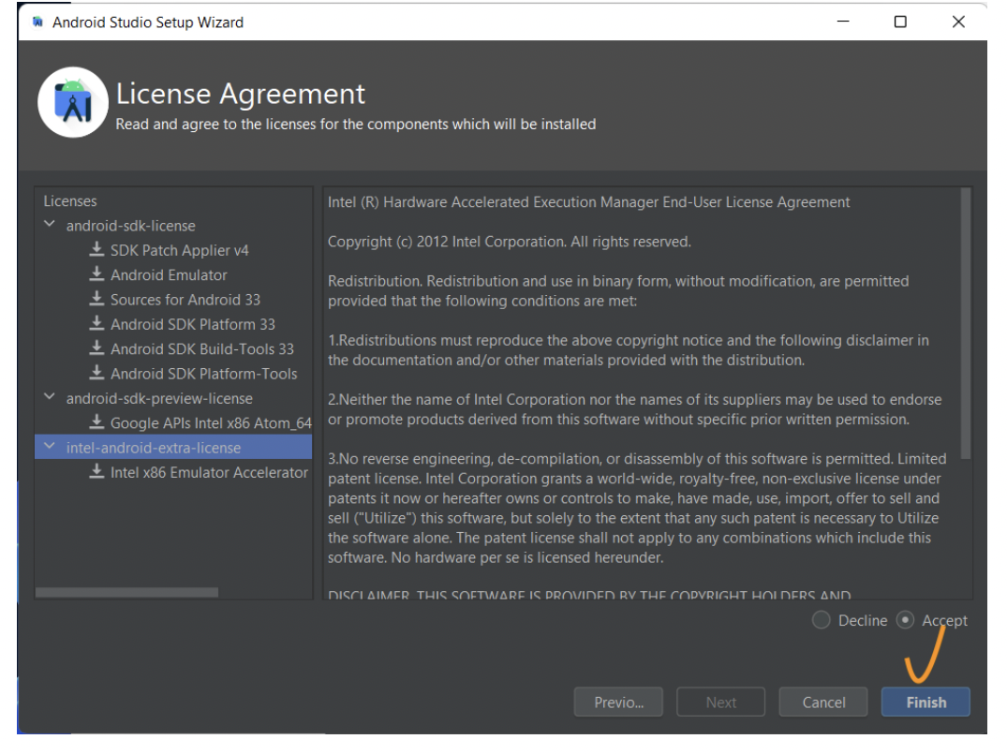
Task: Collapse the android-sdk-preview-license group chevron
Action: point(50,397)
